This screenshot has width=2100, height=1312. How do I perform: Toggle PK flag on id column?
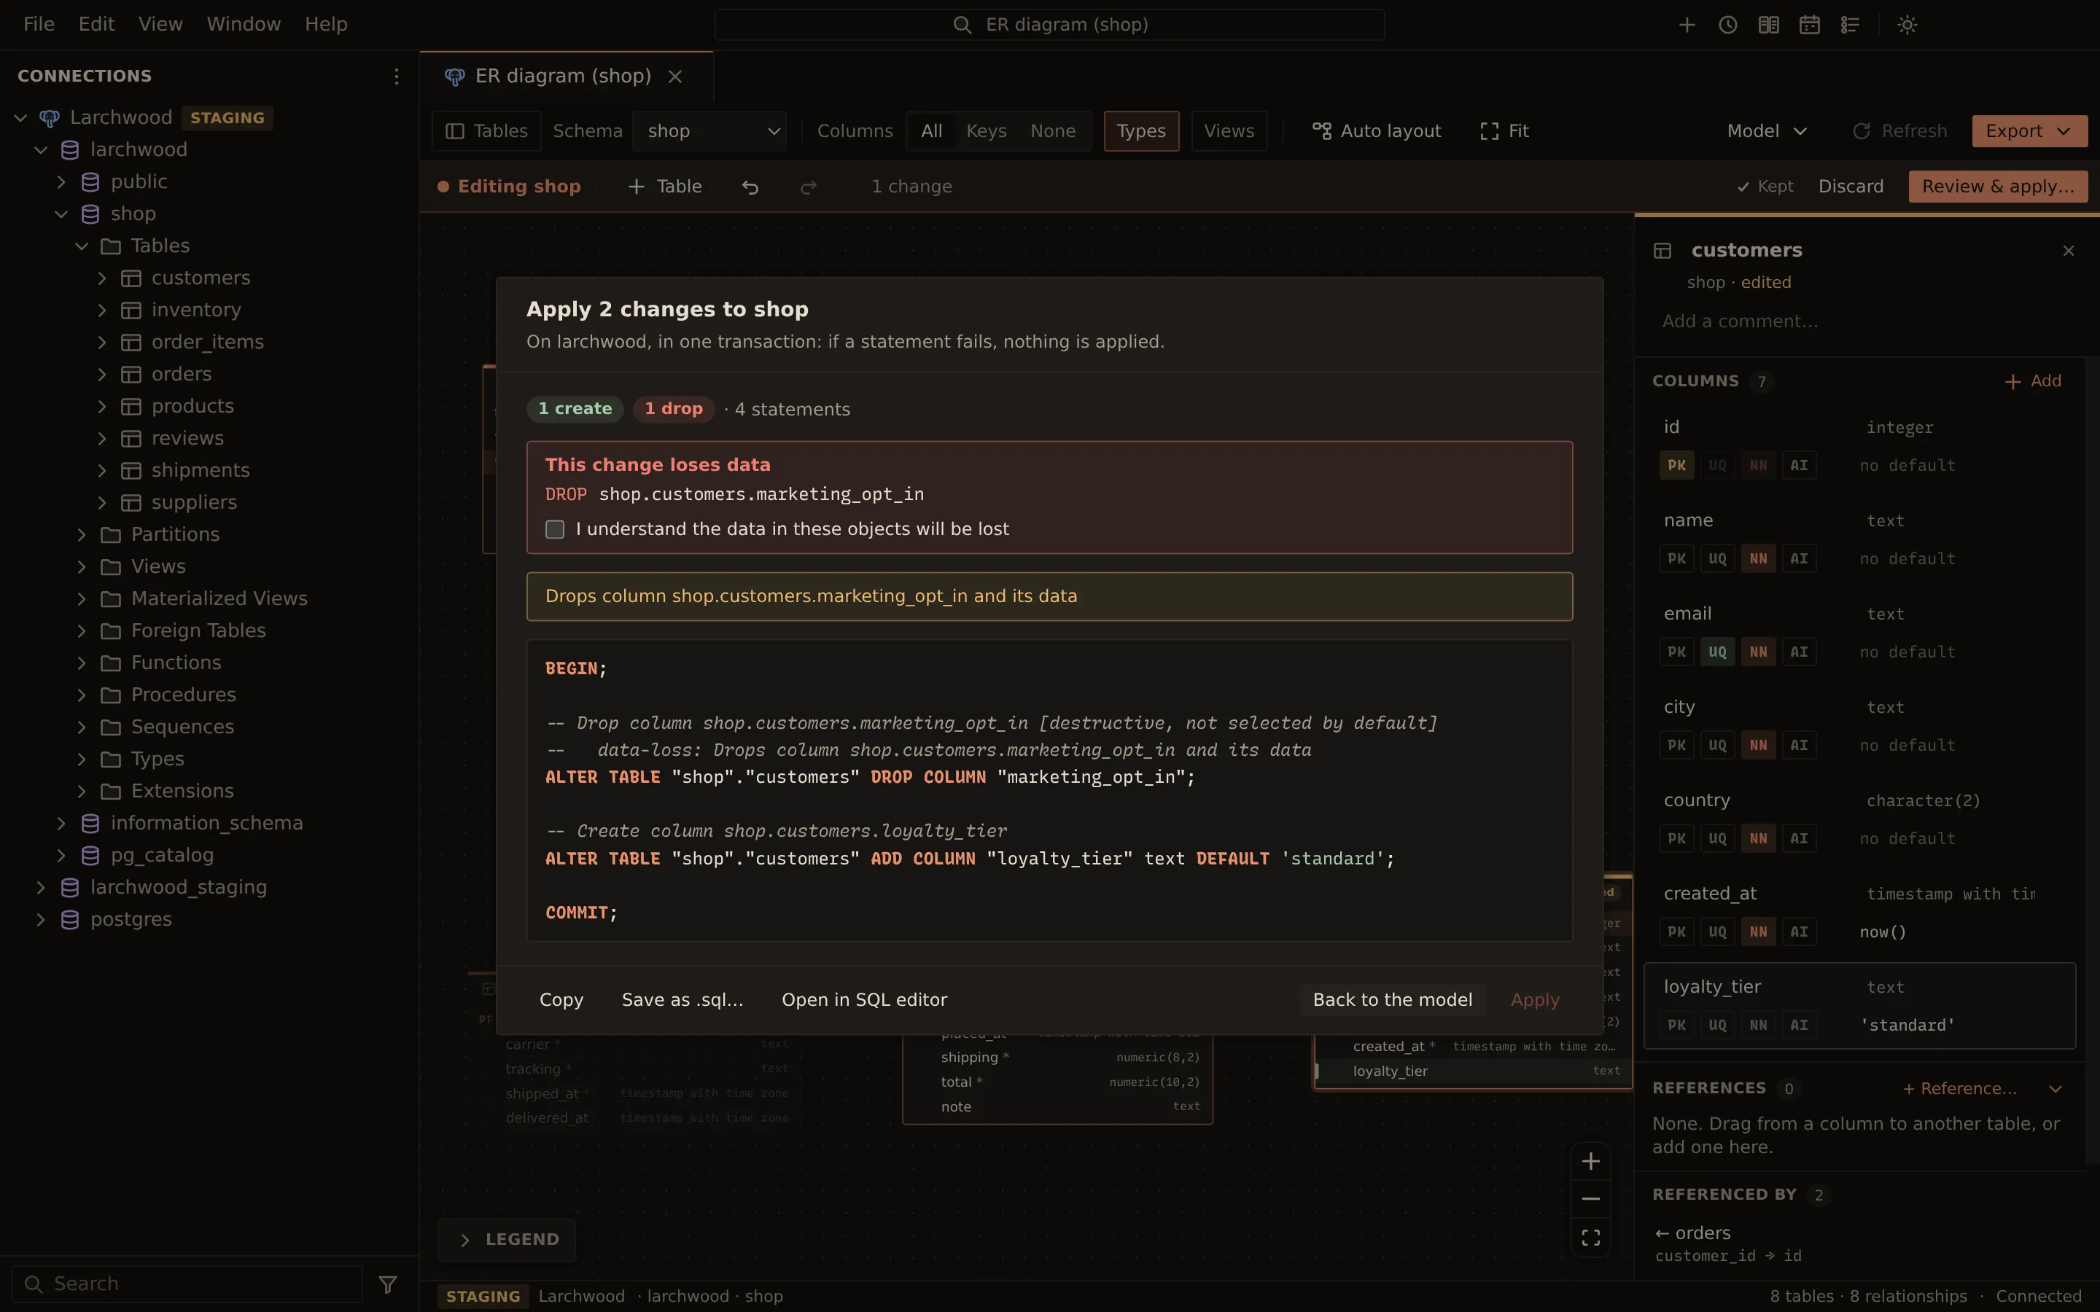click(1676, 465)
